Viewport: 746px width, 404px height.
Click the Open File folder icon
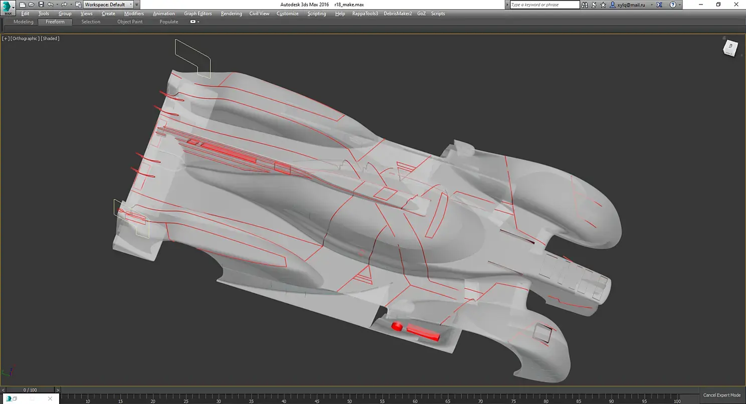coord(32,5)
